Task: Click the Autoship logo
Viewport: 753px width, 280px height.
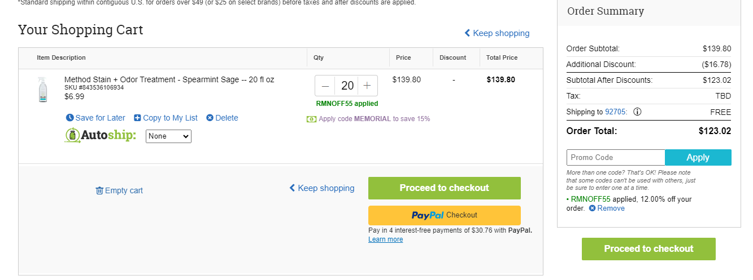Action: point(101,136)
